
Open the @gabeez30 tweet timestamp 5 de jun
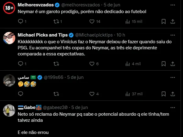[79, 107]
